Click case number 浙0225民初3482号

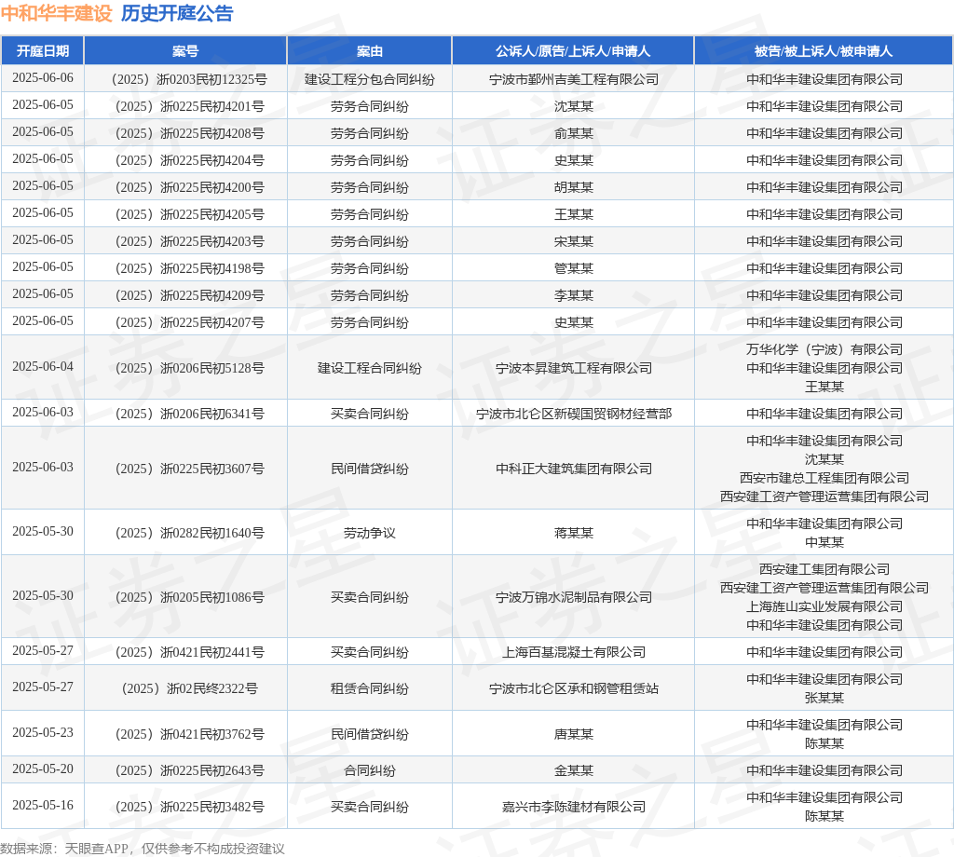(x=189, y=807)
